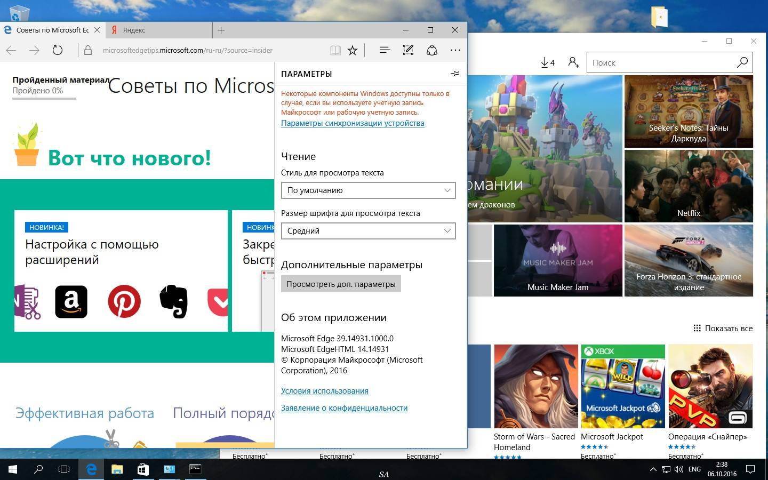This screenshot has width=768, height=480.
Task: Open Параметры синхронизации устройства link
Action: pyautogui.click(x=353, y=123)
